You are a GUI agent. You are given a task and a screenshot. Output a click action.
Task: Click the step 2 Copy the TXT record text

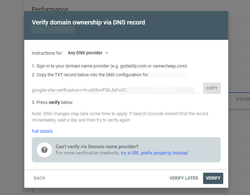[x=90, y=75]
